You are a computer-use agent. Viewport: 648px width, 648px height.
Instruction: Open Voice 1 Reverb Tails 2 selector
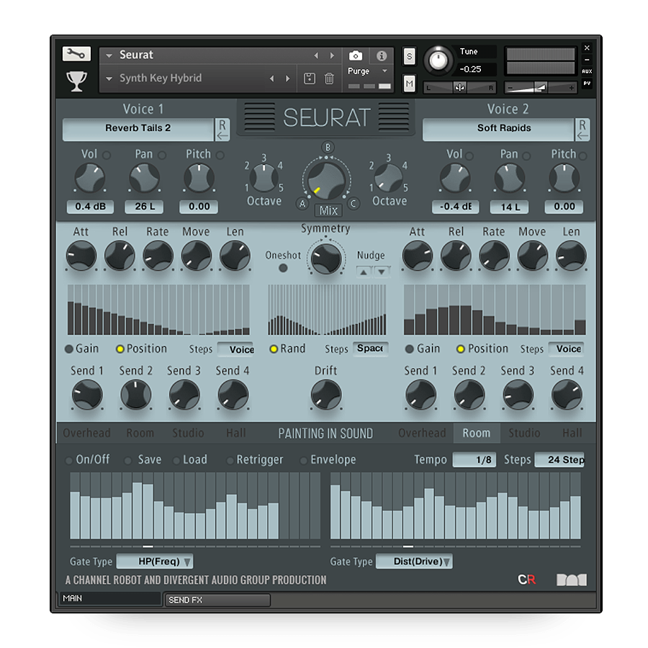(x=138, y=129)
